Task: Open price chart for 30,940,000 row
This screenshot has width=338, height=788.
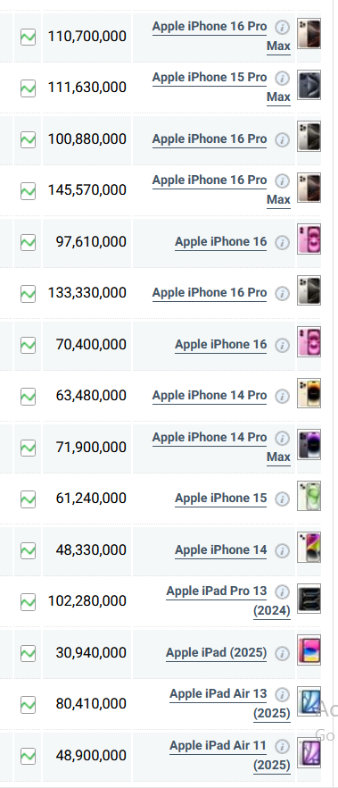Action: pyautogui.click(x=28, y=653)
